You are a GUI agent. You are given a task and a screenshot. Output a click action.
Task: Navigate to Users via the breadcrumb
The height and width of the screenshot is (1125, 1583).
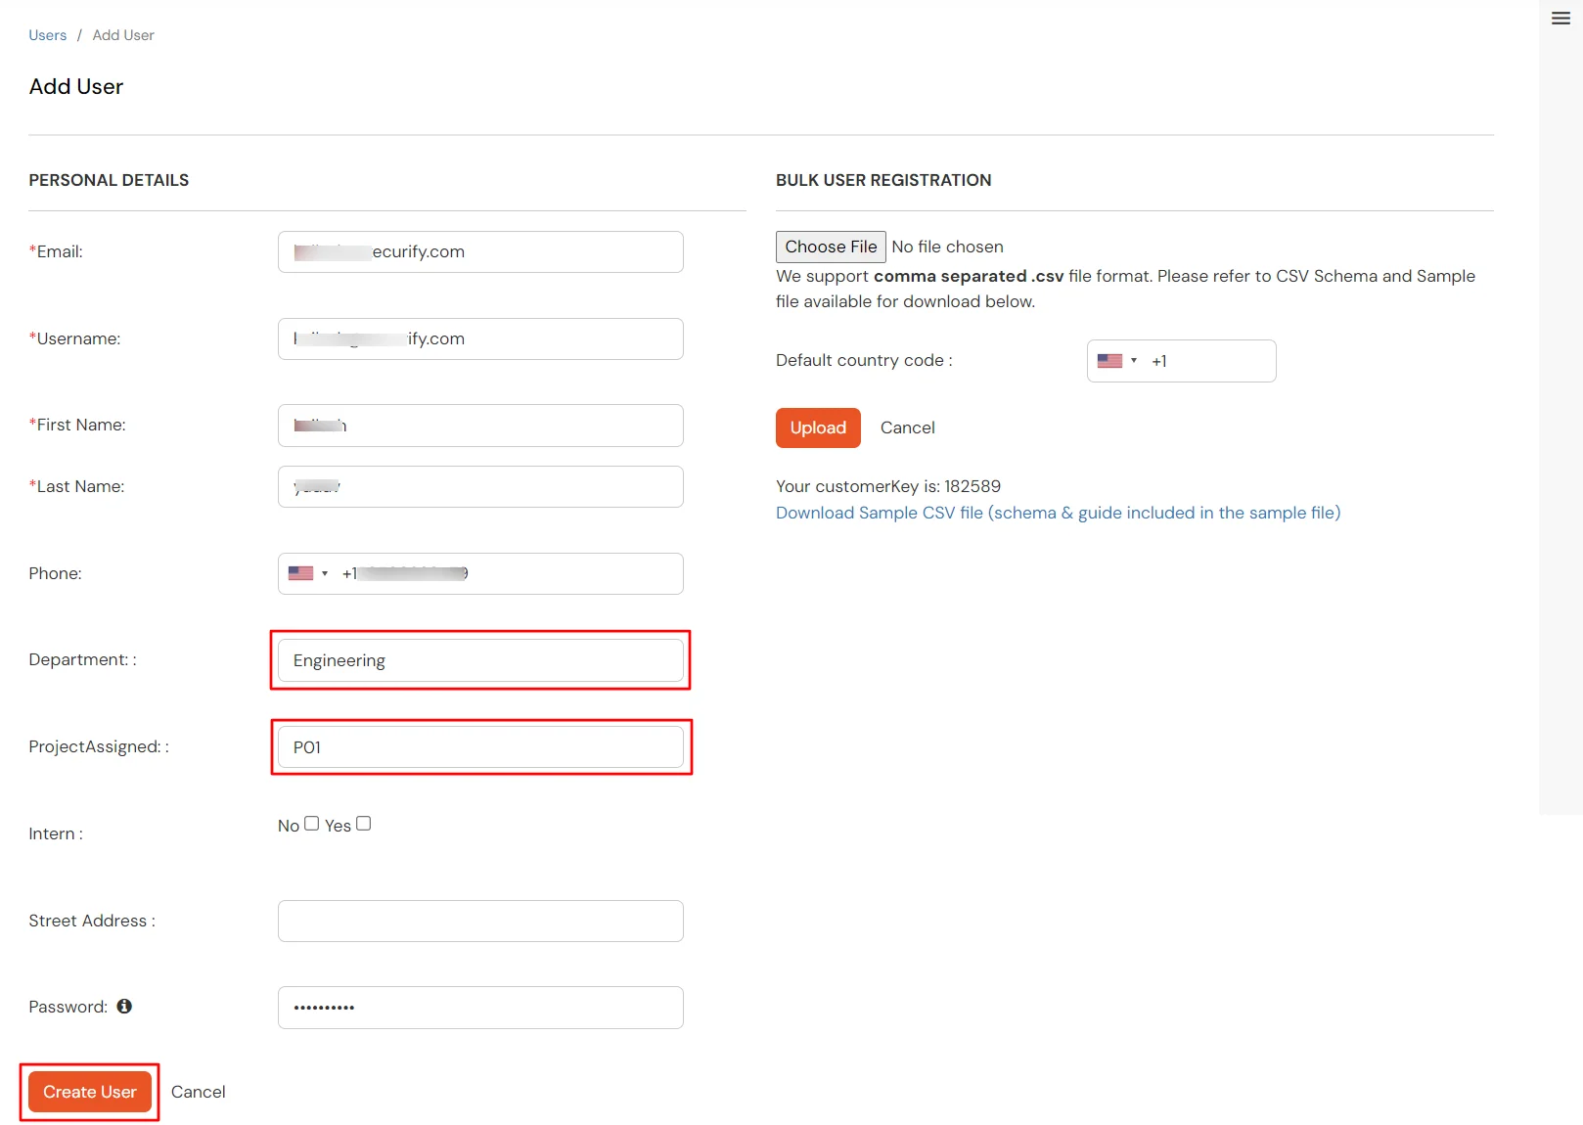[x=47, y=34]
